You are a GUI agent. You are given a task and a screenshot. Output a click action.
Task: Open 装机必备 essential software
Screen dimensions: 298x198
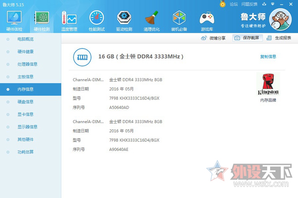click(179, 21)
